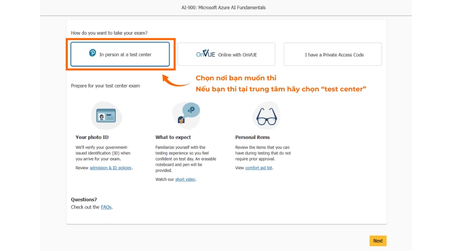
Task: Open the 'short video' link
Action: 185,179
